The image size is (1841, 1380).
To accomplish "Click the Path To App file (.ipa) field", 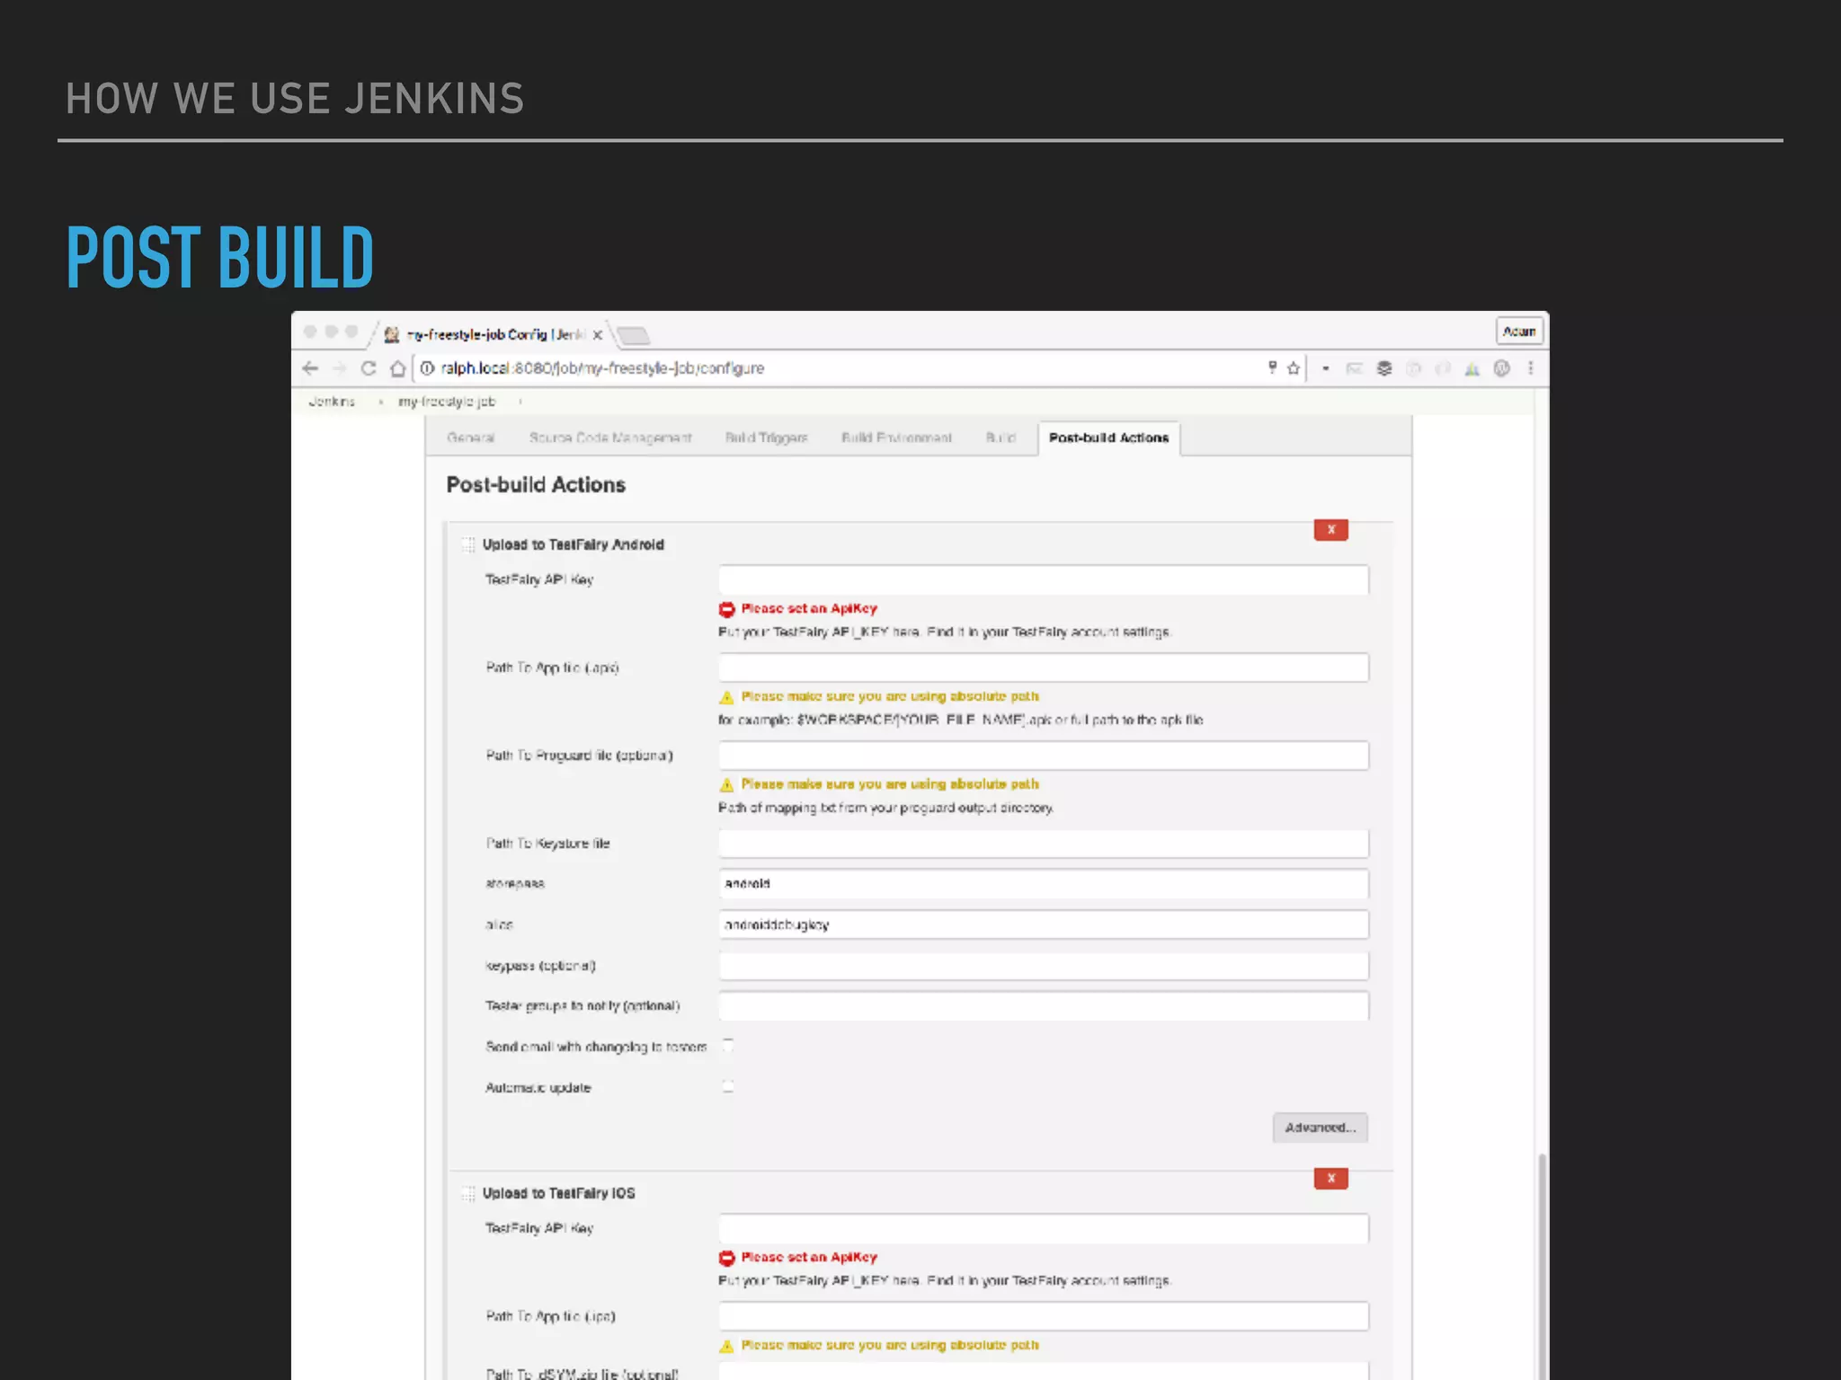I will coord(1044,1316).
